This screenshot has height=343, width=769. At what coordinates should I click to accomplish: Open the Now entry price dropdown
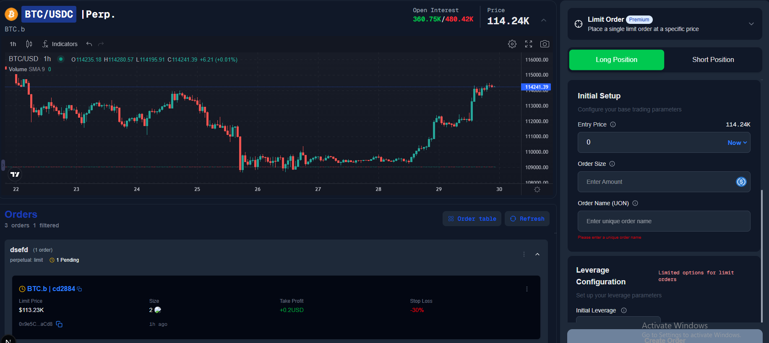[737, 143]
